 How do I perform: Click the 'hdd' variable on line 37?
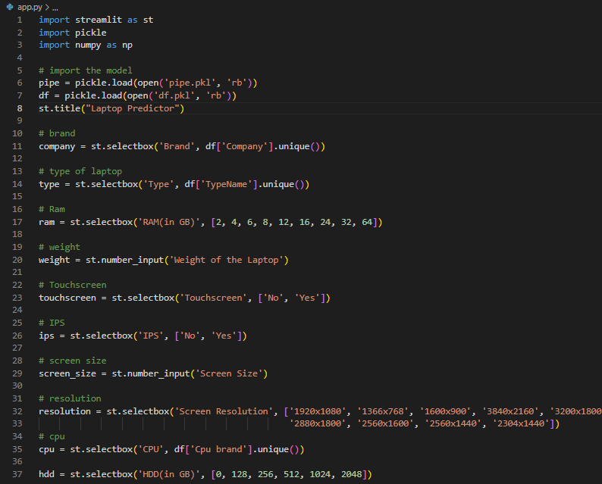[46, 474]
